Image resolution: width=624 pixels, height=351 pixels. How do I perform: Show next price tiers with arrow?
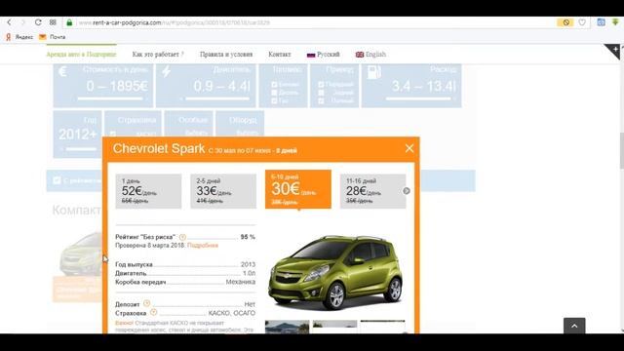click(x=407, y=191)
